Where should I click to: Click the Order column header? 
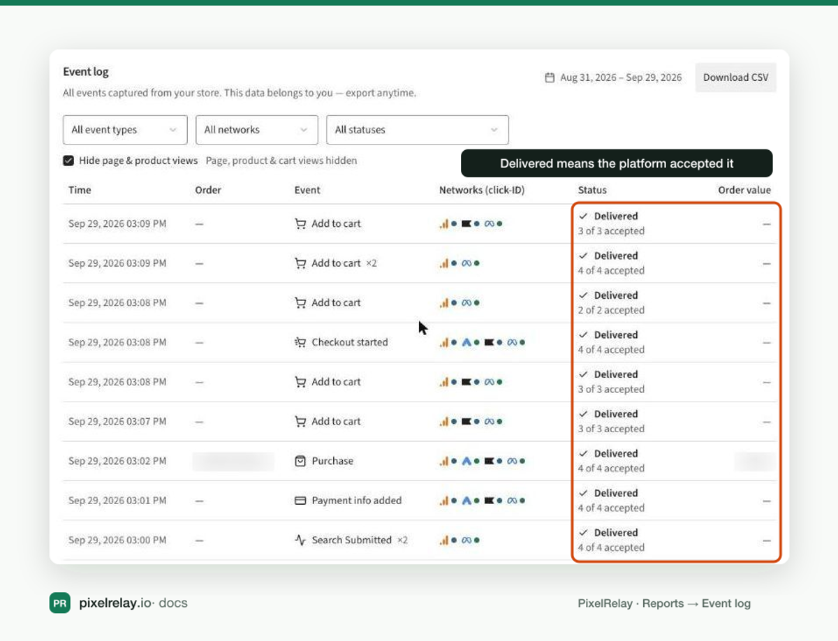coord(208,190)
